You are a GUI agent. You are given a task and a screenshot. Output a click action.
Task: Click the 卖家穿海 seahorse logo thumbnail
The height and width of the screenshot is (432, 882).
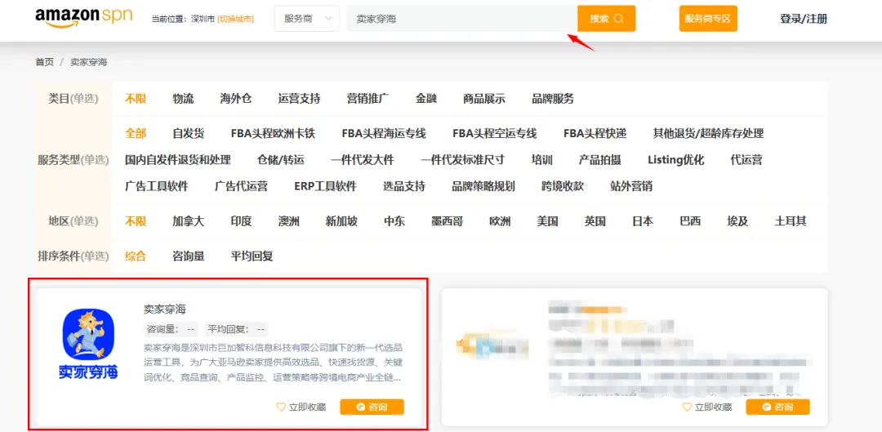tap(88, 345)
